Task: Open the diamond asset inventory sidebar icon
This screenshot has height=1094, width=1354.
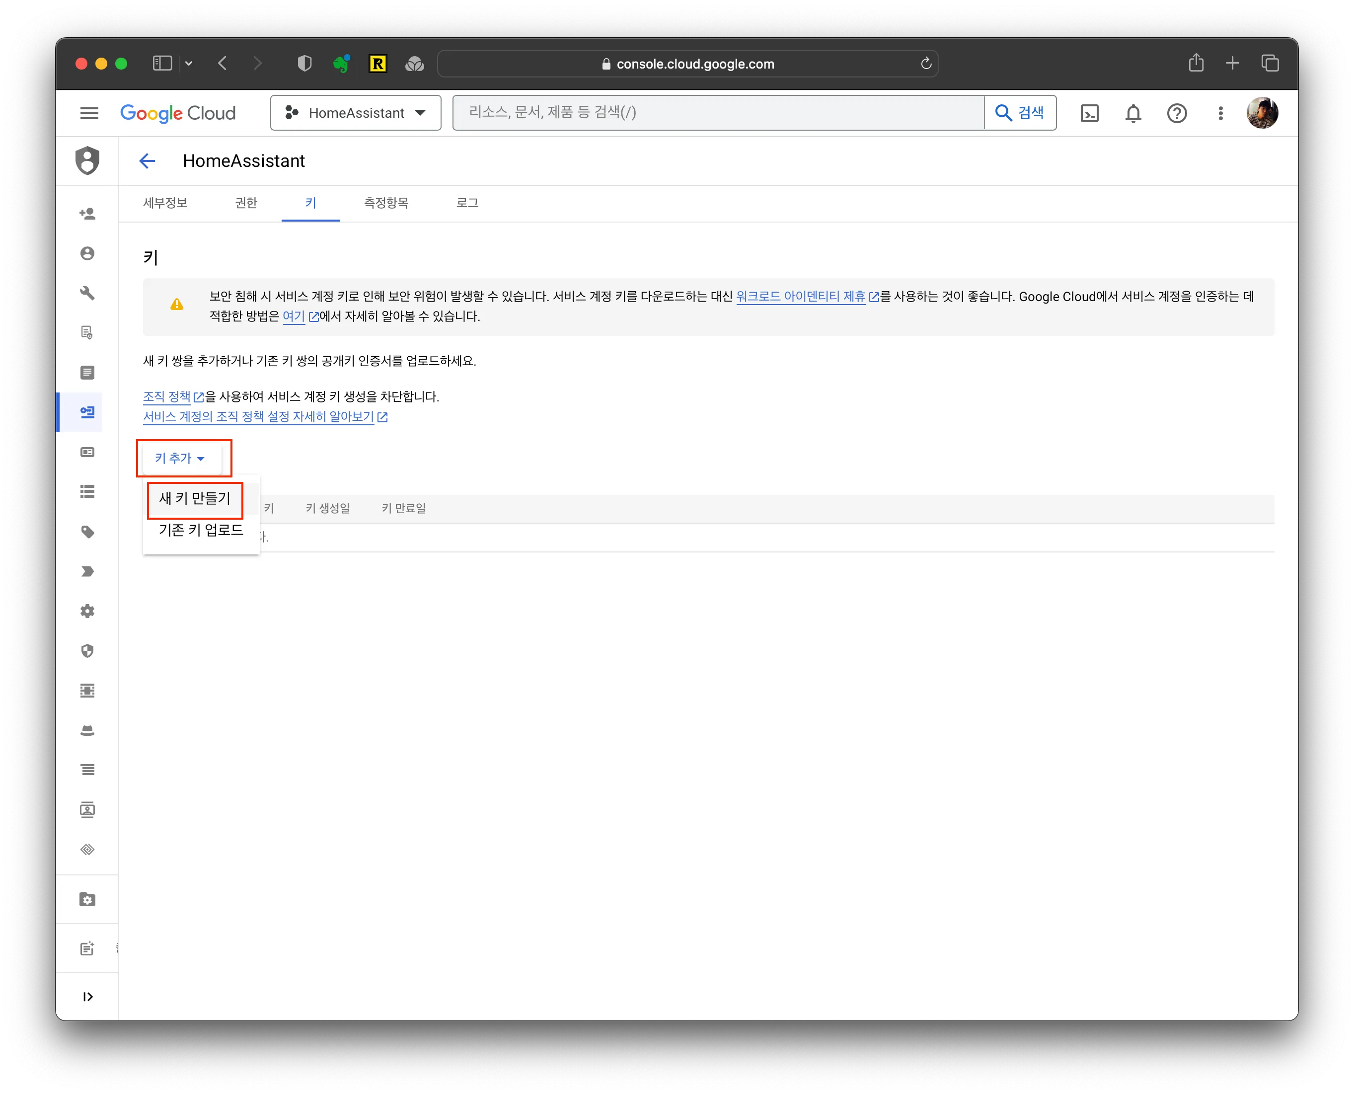Action: [x=87, y=850]
